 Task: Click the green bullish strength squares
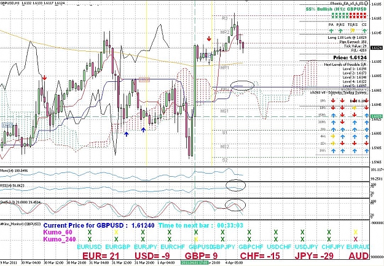pyautogui.click(x=340, y=15)
